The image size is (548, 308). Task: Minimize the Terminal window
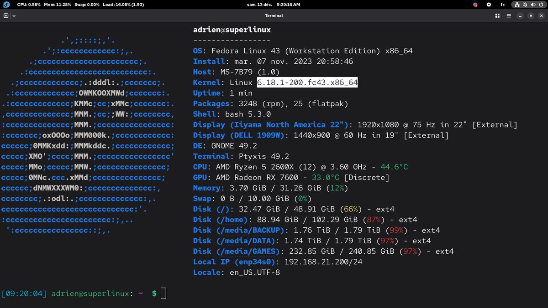tap(520, 15)
